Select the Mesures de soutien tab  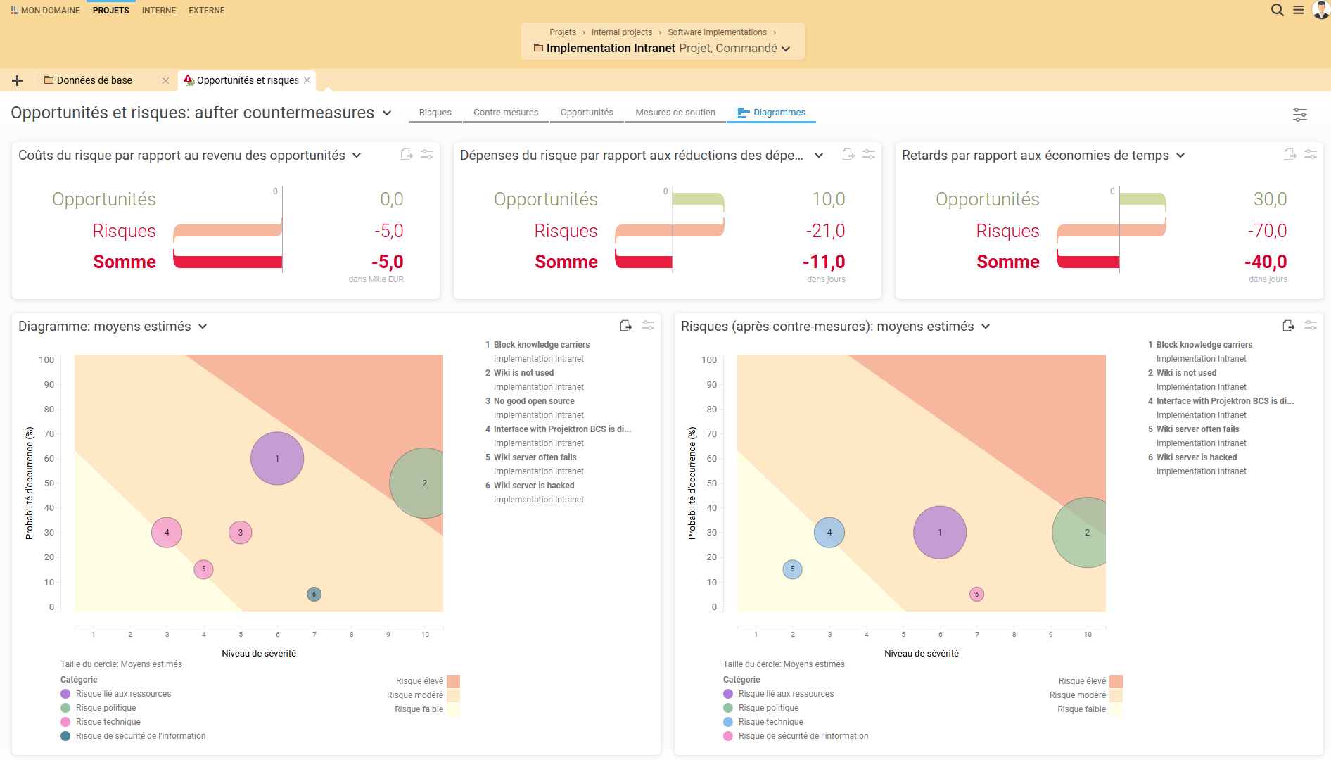click(675, 113)
